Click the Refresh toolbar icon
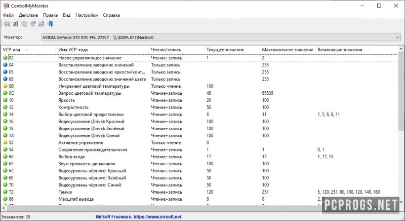This screenshot has width=405, height=221. (16, 24)
